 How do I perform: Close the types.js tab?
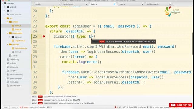click(x=142, y=4)
